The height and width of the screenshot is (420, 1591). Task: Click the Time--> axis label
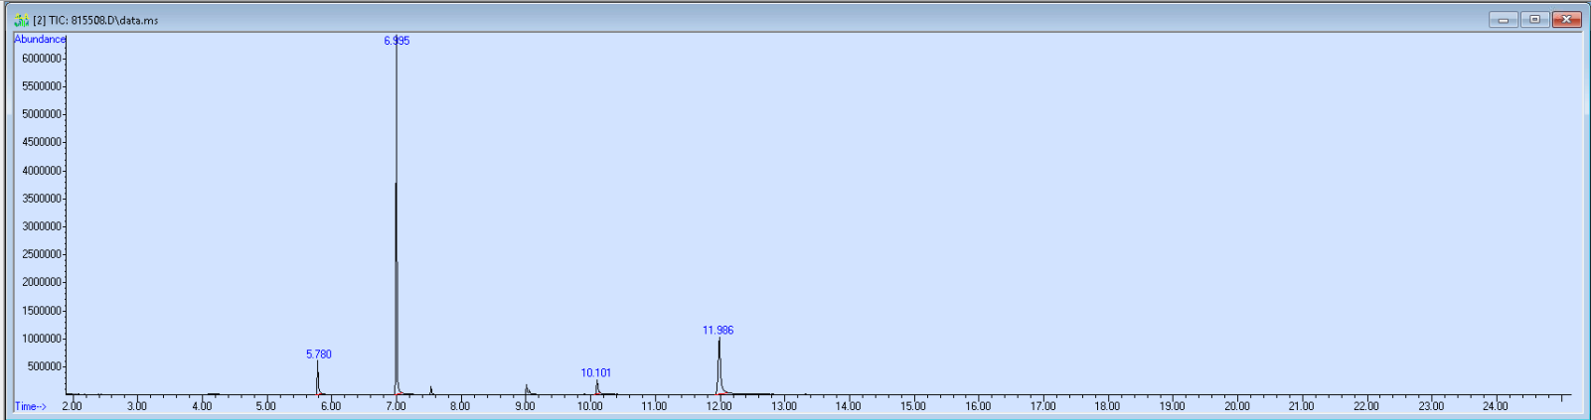31,406
